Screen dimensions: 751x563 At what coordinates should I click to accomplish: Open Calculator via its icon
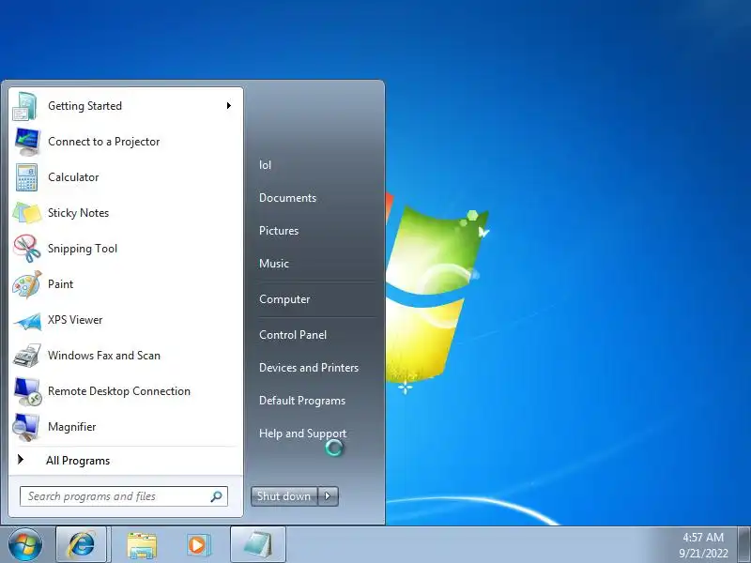click(26, 177)
